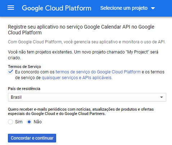Click the white arrow beside Selecione um projeto
This screenshot has height=145, width=172.
coord(153,8)
